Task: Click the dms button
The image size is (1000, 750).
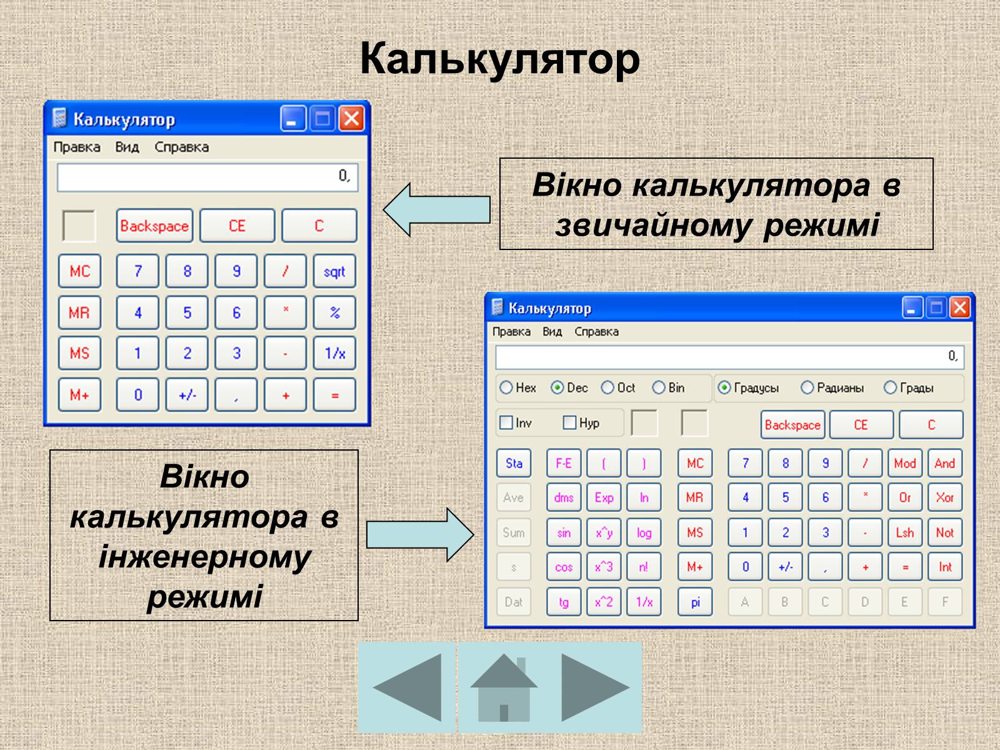Action: click(564, 497)
